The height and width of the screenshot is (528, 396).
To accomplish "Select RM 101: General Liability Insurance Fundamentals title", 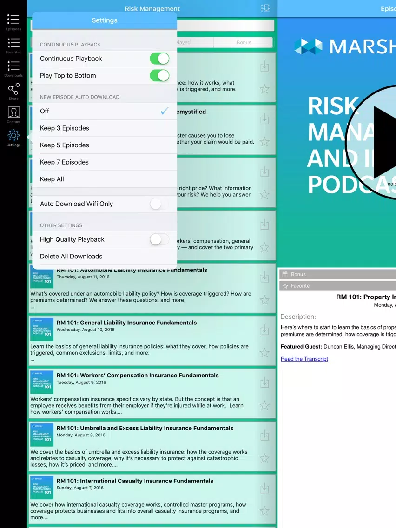I will pos(126,323).
